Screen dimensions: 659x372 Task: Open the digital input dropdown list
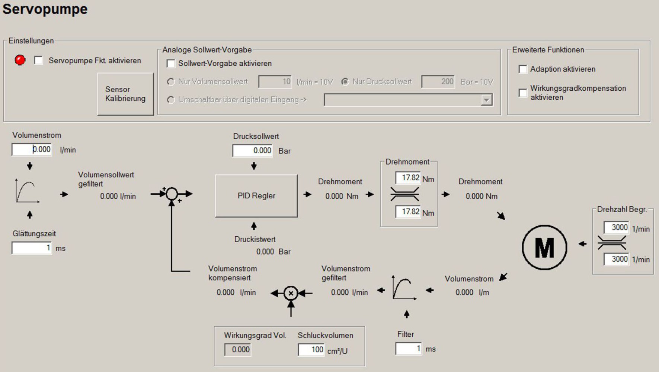pyautogui.click(x=486, y=100)
